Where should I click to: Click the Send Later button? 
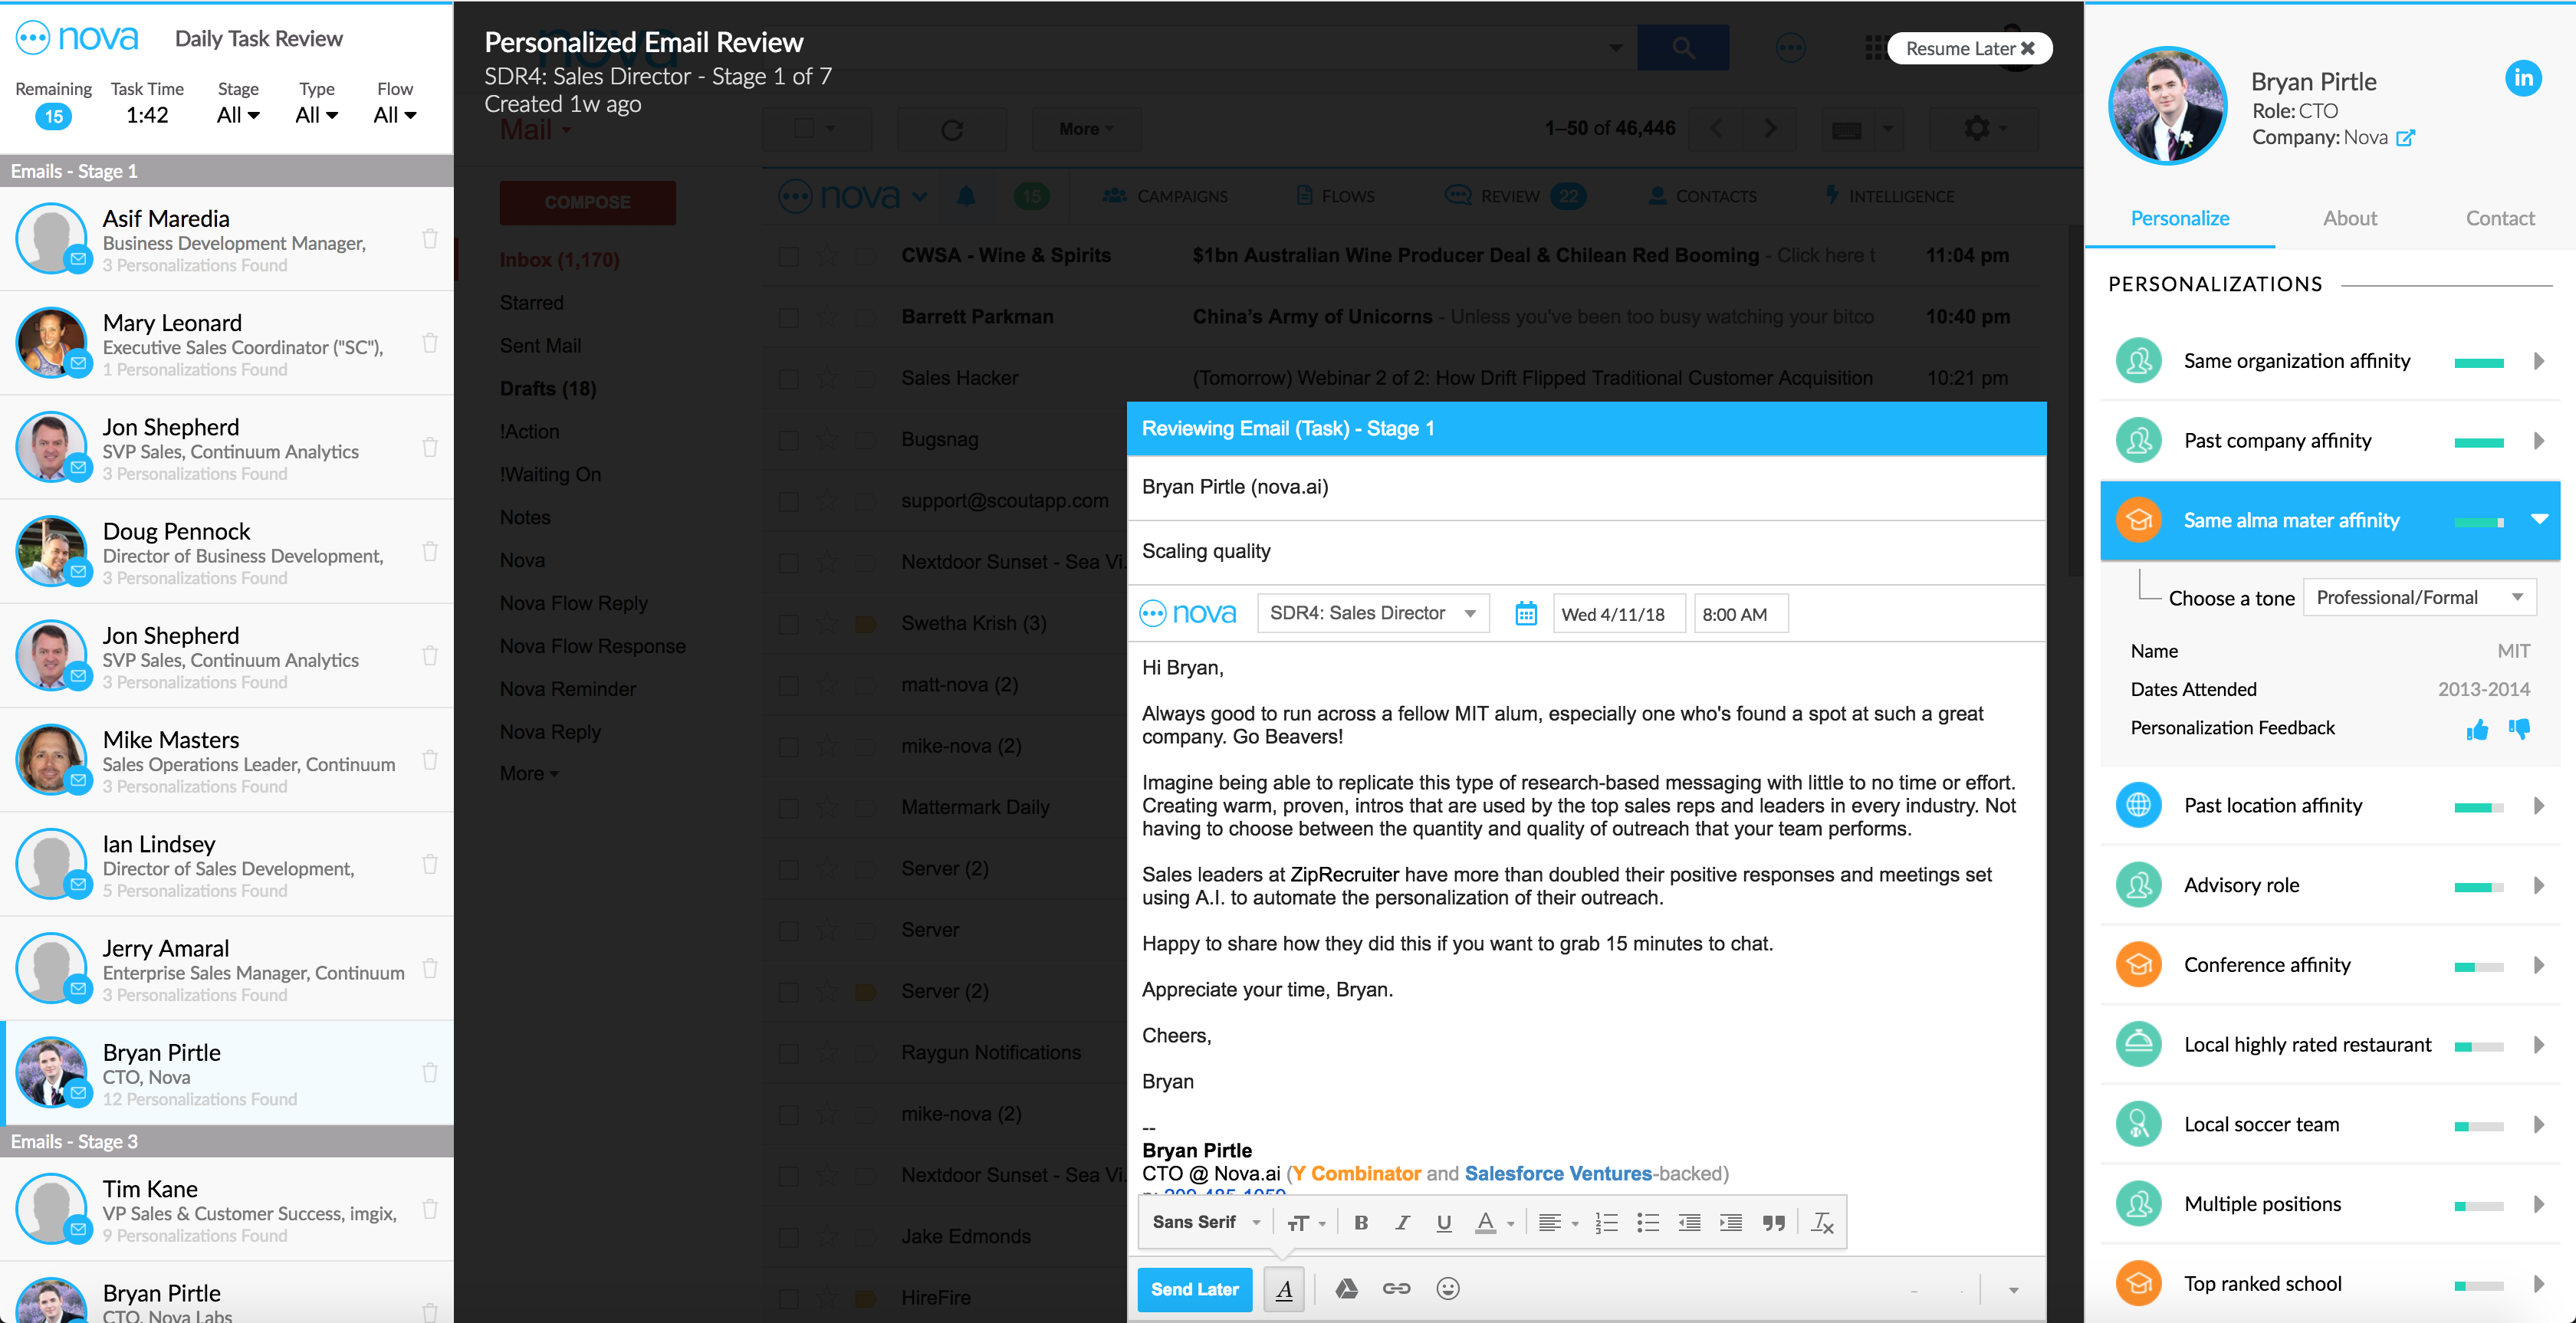(x=1194, y=1290)
